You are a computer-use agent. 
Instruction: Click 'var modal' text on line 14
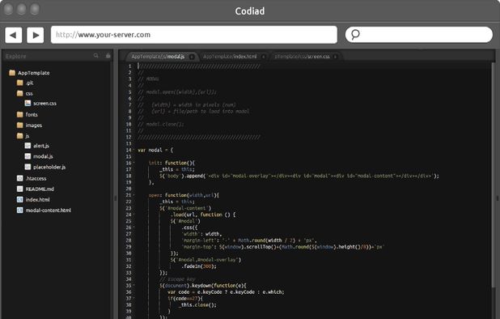coord(150,150)
